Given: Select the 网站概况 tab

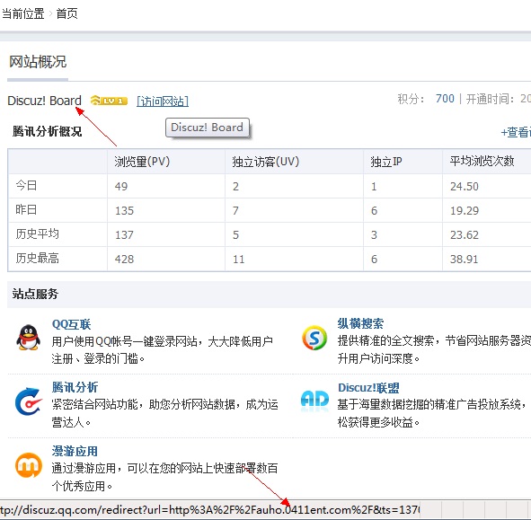Looking at the screenshot, I should tap(38, 62).
